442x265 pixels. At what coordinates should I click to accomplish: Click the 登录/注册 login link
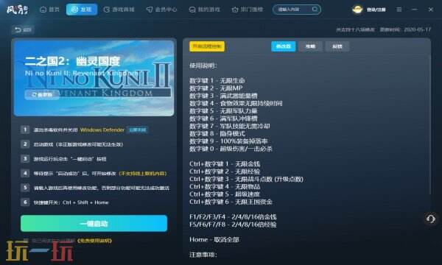point(376,10)
